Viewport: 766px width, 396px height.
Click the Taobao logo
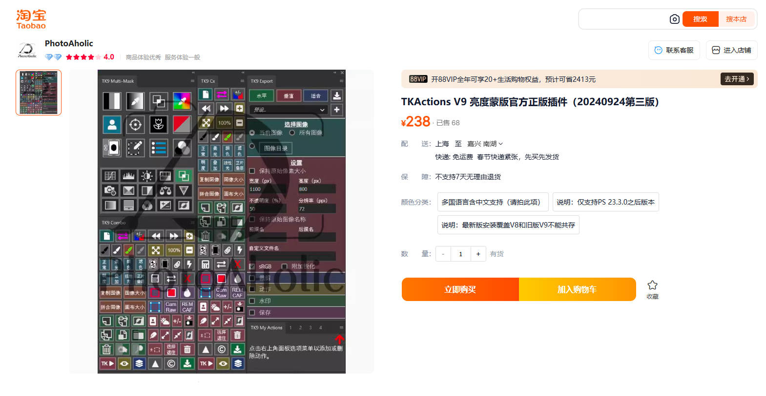(31, 19)
